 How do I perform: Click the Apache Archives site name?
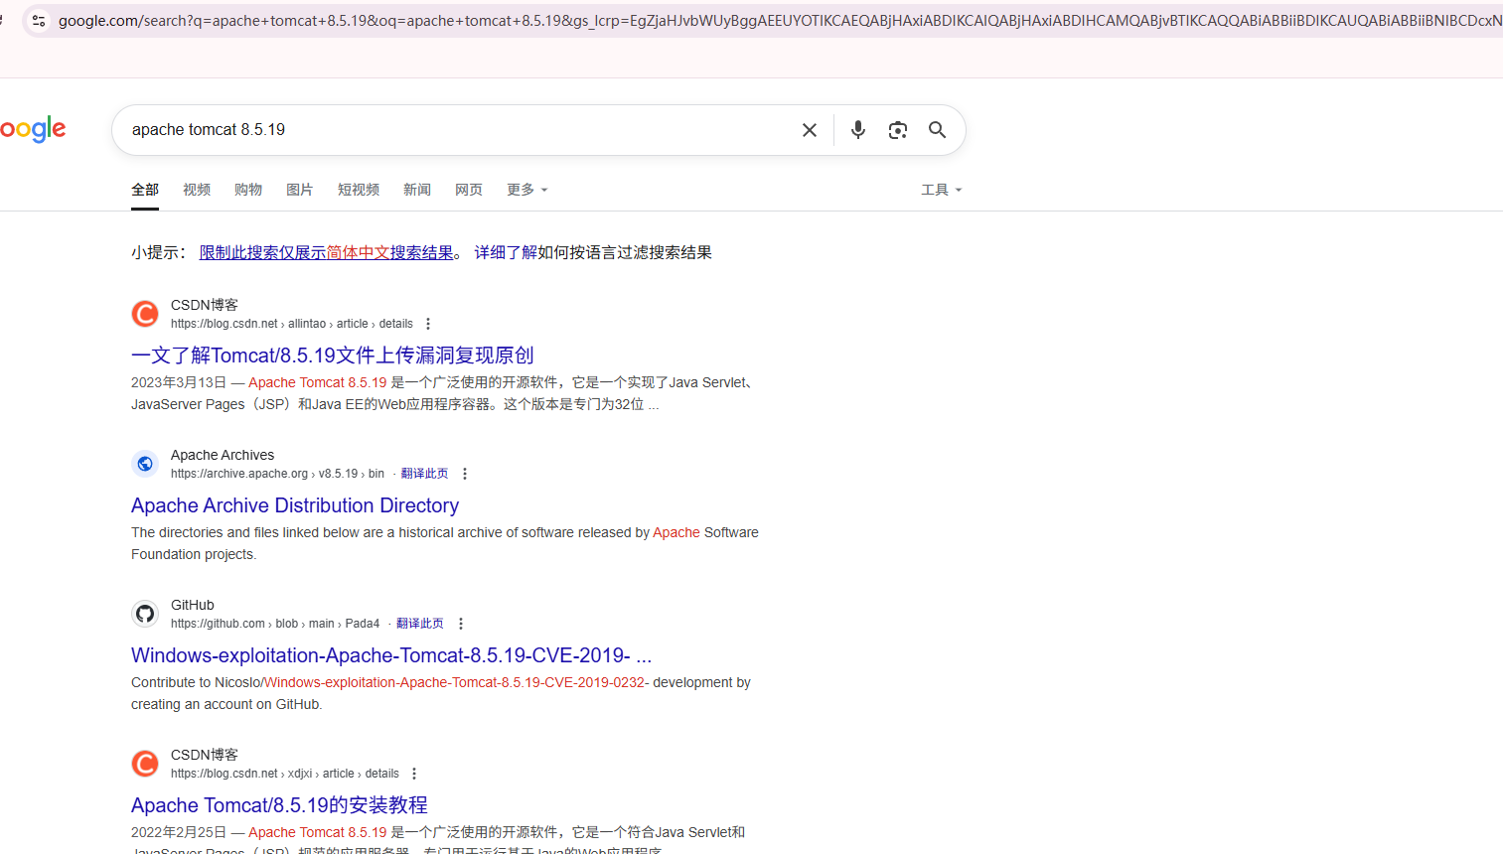click(x=223, y=455)
